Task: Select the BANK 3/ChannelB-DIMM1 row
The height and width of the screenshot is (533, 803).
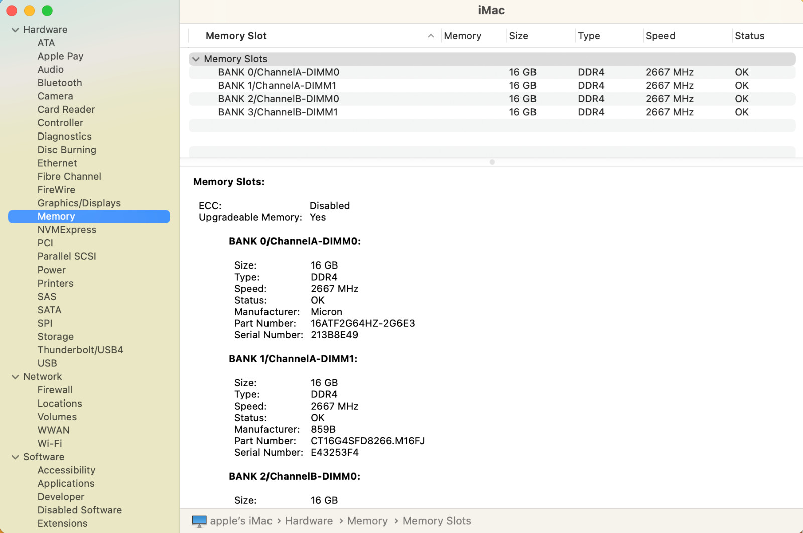Action: (278, 112)
